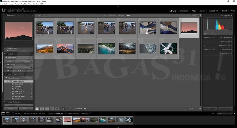
Task: Click the Lr logo
Action: coord(4,10)
